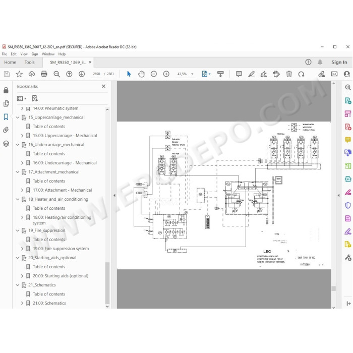Screen dimensions: 353x353
Task: Open Table of contents under 21_Schematics
Action: pos(49,294)
